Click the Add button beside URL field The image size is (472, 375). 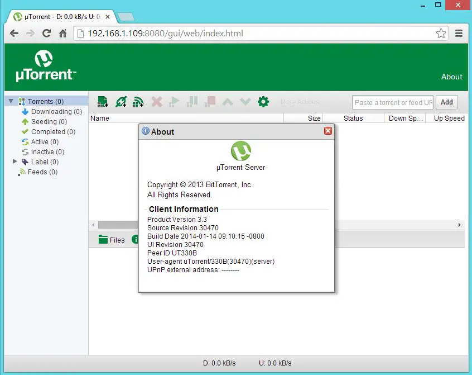pyautogui.click(x=446, y=102)
